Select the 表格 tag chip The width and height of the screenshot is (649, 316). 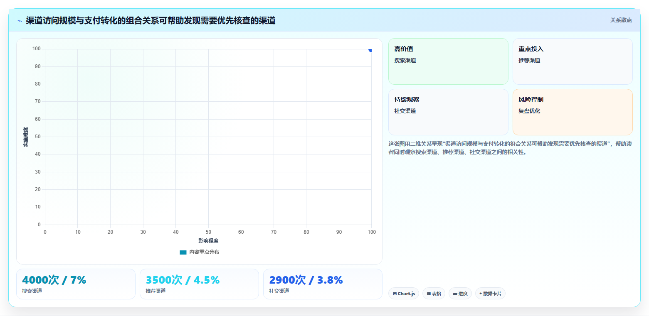pyautogui.click(x=434, y=294)
